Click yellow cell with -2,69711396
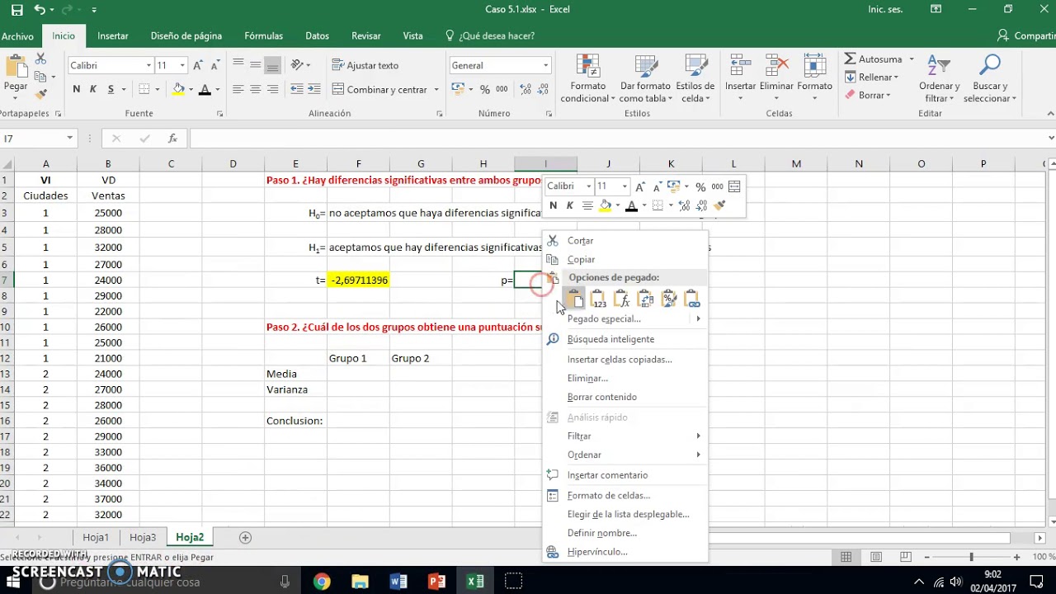Viewport: 1056px width, 594px height. point(358,280)
